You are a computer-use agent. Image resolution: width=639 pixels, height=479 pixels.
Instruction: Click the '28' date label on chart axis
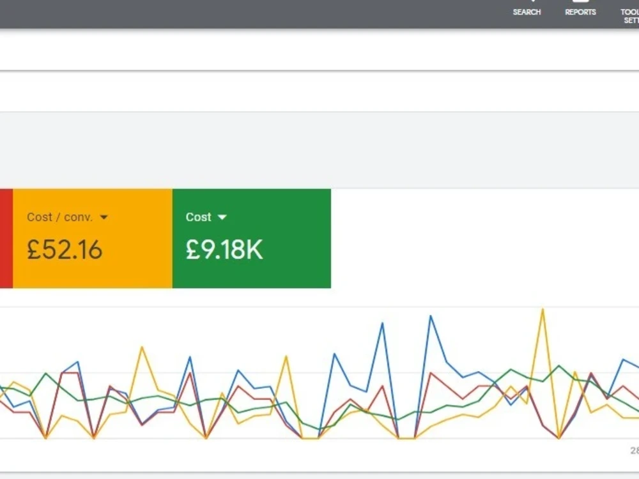pos(635,450)
